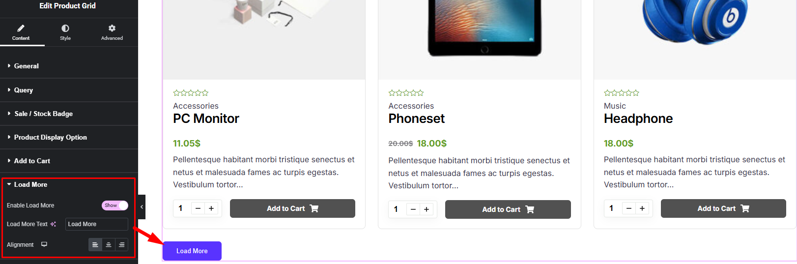Click the PC Monitor product title
The image size is (797, 264).
click(x=206, y=118)
